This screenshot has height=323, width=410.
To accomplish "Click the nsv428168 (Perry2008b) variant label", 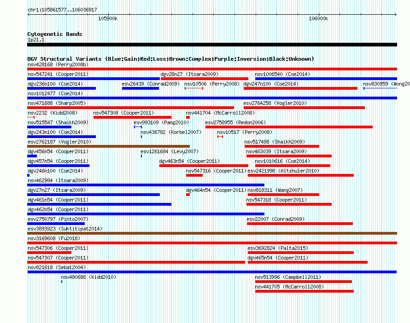I will pos(58,64).
